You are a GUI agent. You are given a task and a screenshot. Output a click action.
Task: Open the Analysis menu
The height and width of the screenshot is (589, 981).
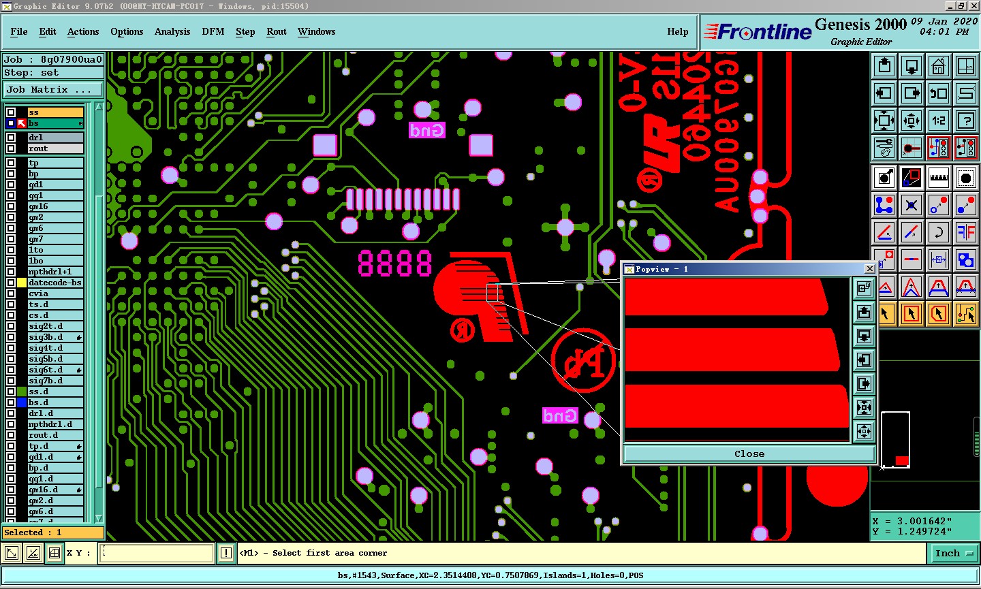click(x=172, y=32)
